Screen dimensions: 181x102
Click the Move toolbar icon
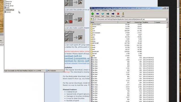pyautogui.click(x=113, y=15)
